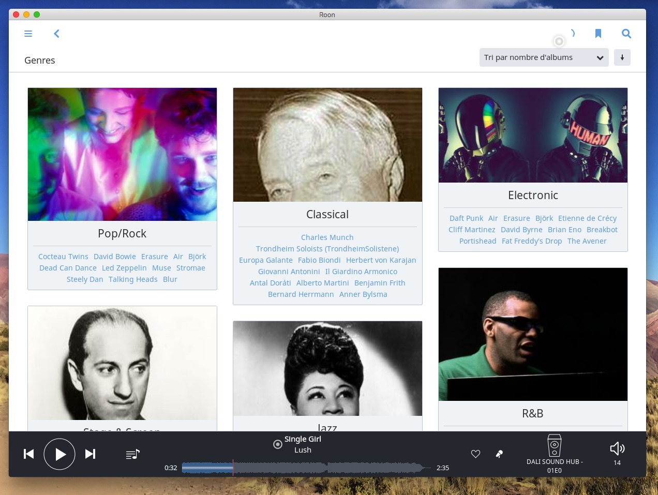Viewport: 658px width, 495px height.
Task: Open artist Giovanni Antonini
Action: pos(289,272)
